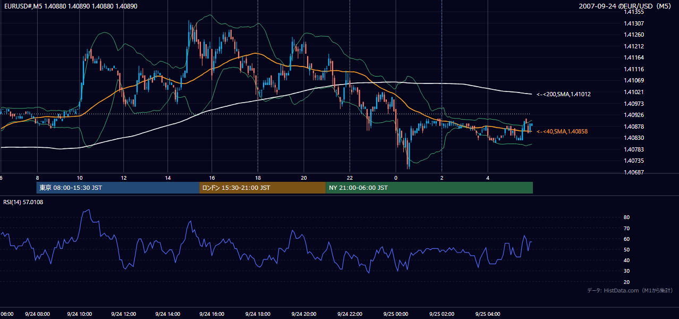Click the 9/24 08:00 time label
The height and width of the screenshot is (319, 679).
click(37, 314)
